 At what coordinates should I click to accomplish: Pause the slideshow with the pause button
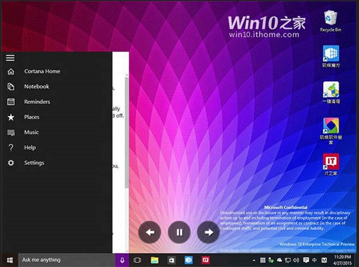pos(179,232)
